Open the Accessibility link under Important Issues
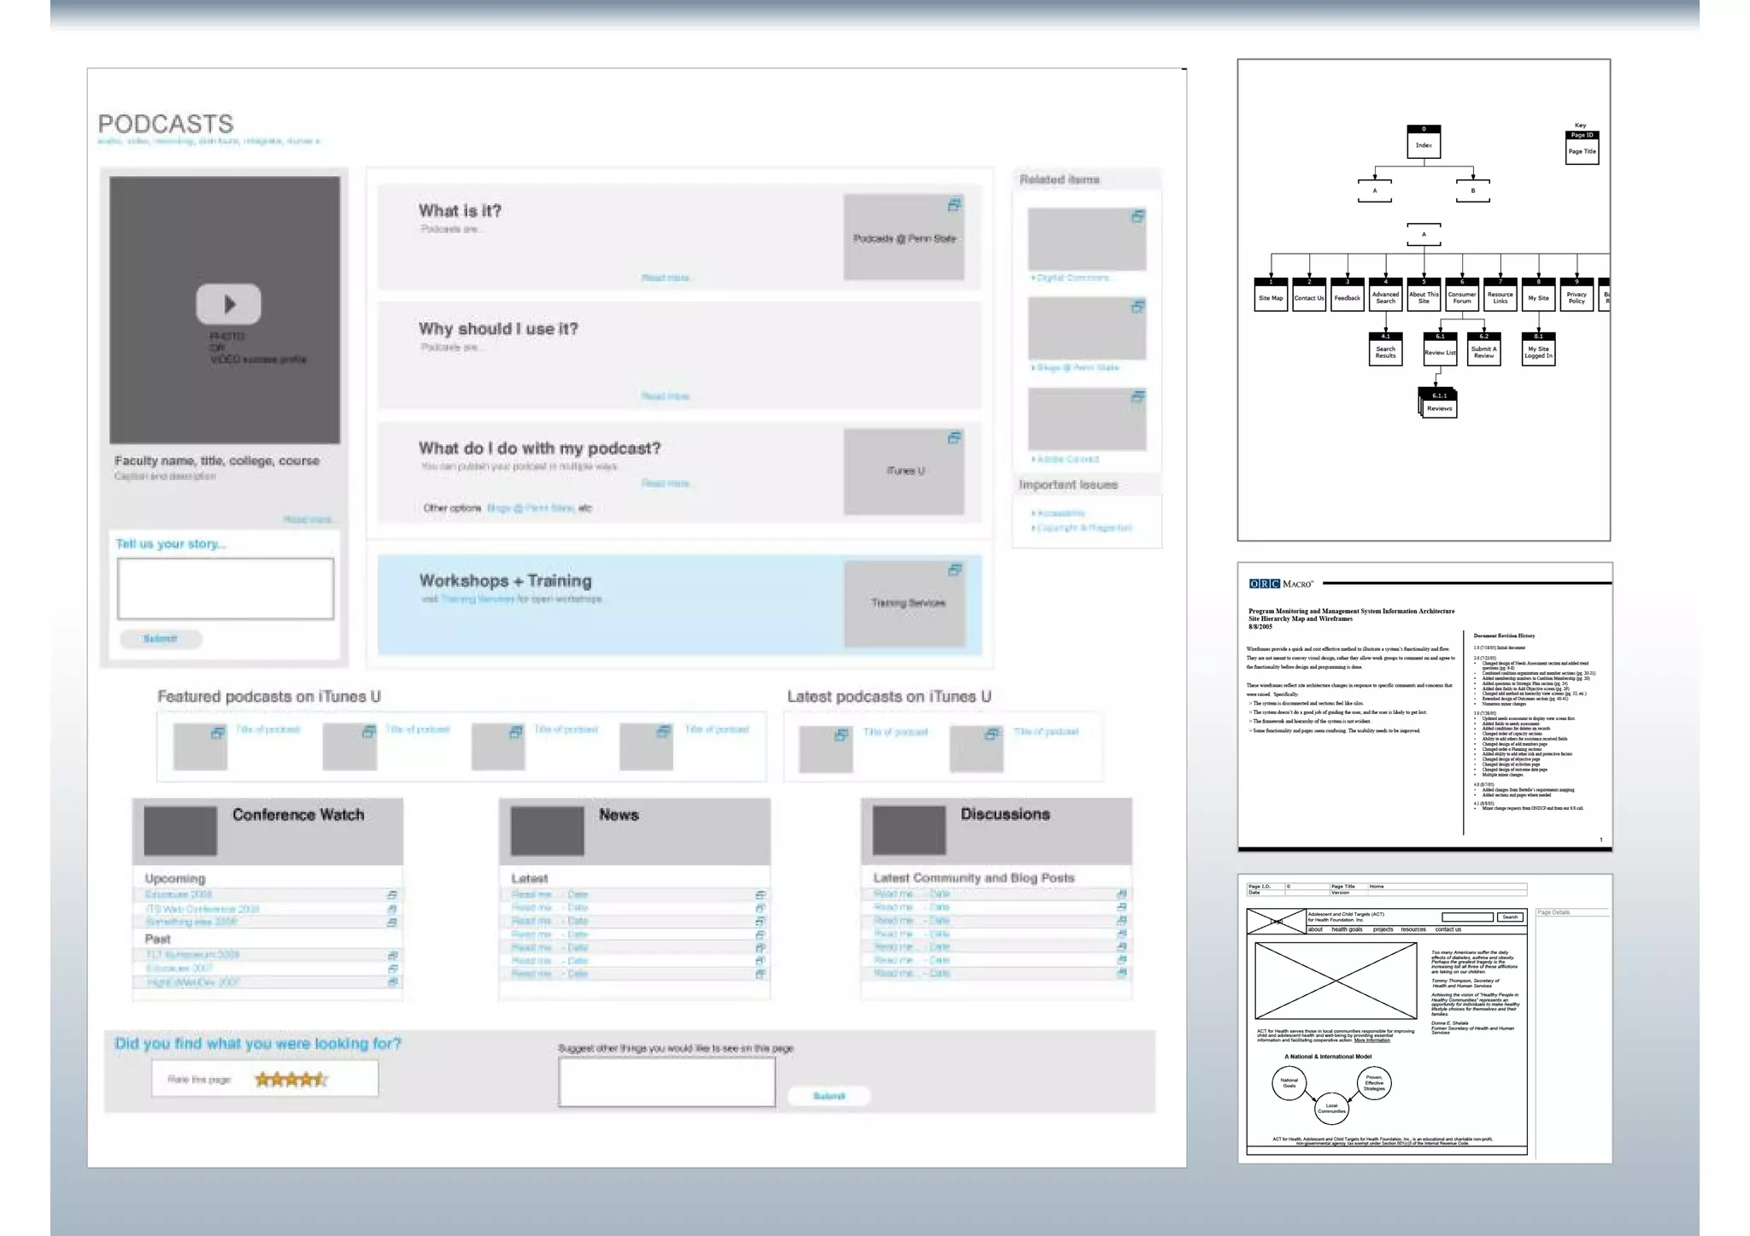Viewport: 1750px width, 1236px height. (1060, 513)
